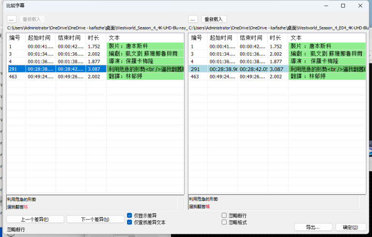Click right list 时长 column header
The height and width of the screenshot is (237, 372).
click(x=278, y=38)
